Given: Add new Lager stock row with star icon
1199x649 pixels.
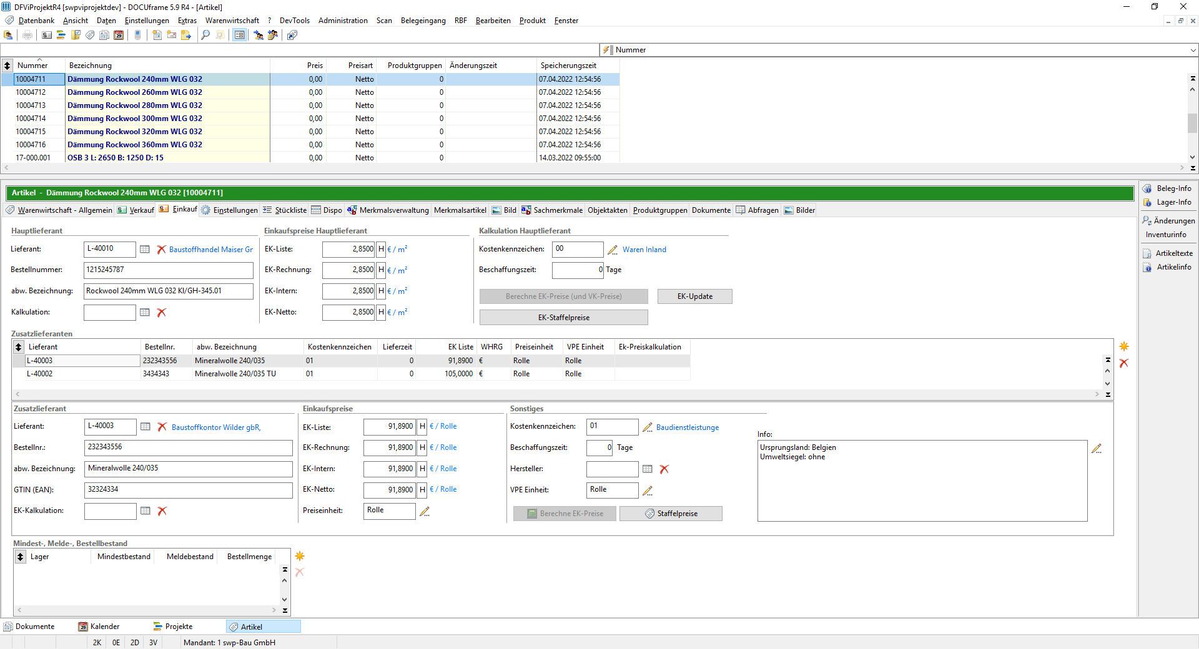Looking at the screenshot, I should tap(300, 556).
